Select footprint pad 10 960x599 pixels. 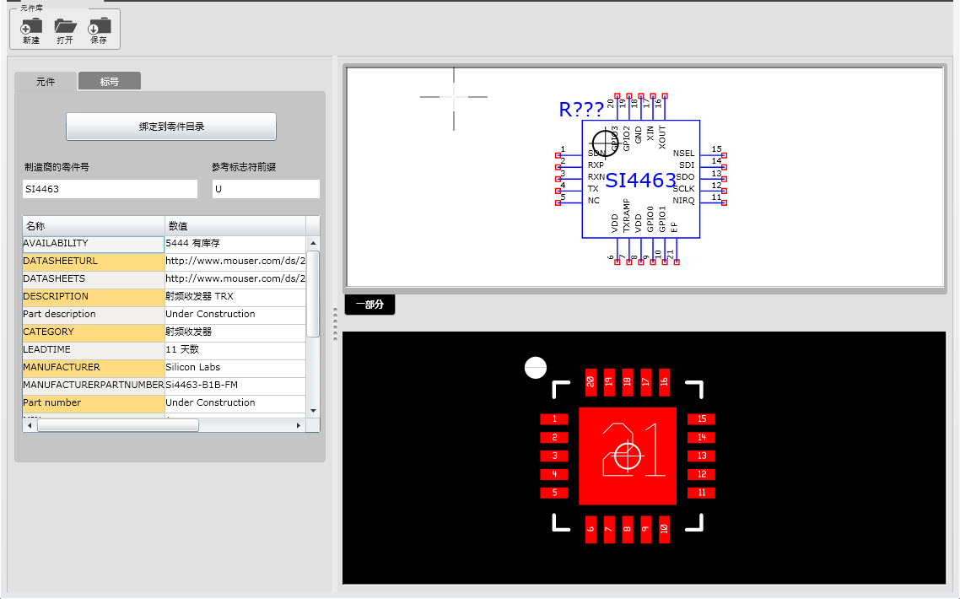pos(664,529)
